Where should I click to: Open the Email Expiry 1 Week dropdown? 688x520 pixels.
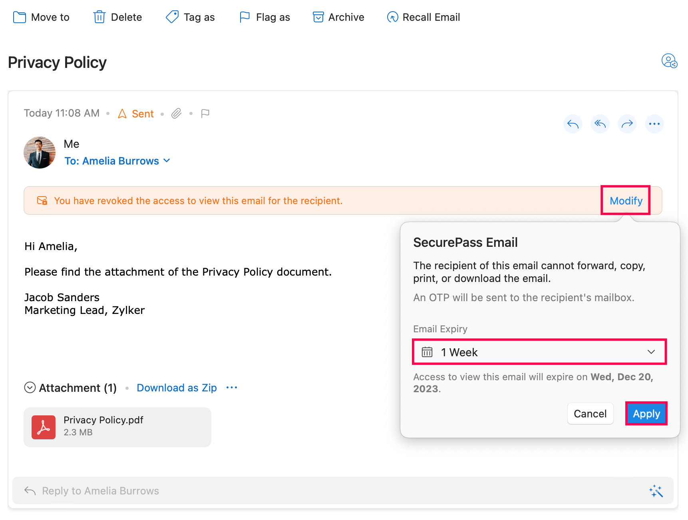(539, 352)
